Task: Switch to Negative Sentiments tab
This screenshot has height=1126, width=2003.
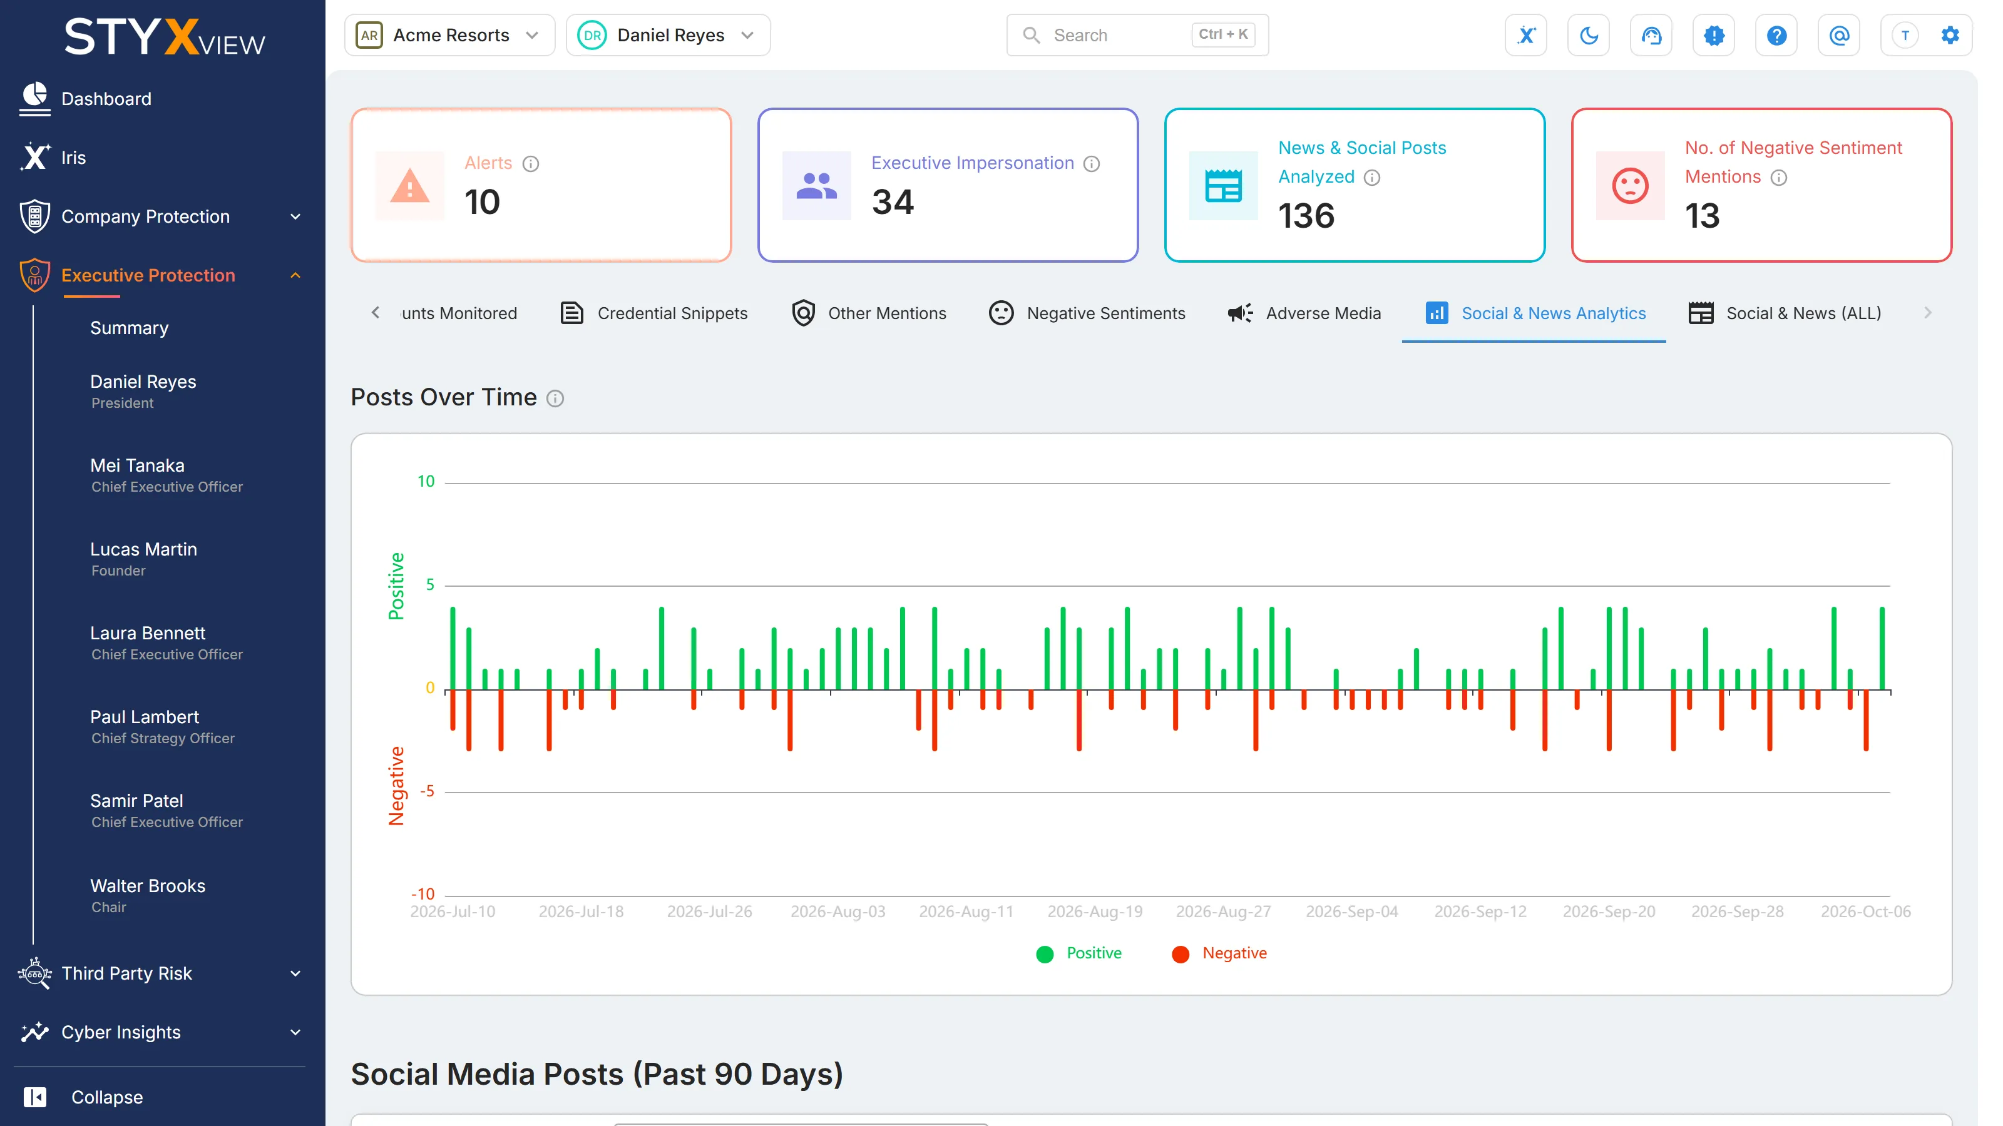Action: point(1087,313)
